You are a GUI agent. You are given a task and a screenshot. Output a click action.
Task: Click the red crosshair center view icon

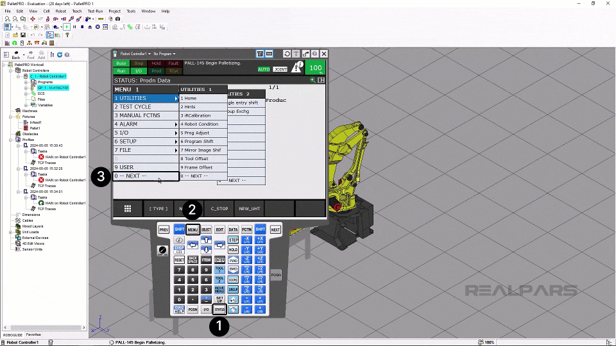click(33, 19)
